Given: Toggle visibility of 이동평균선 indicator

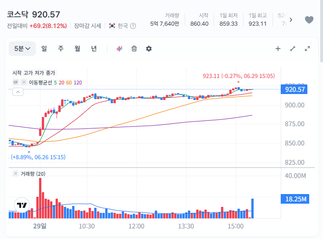Looking at the screenshot, I should (x=16, y=82).
